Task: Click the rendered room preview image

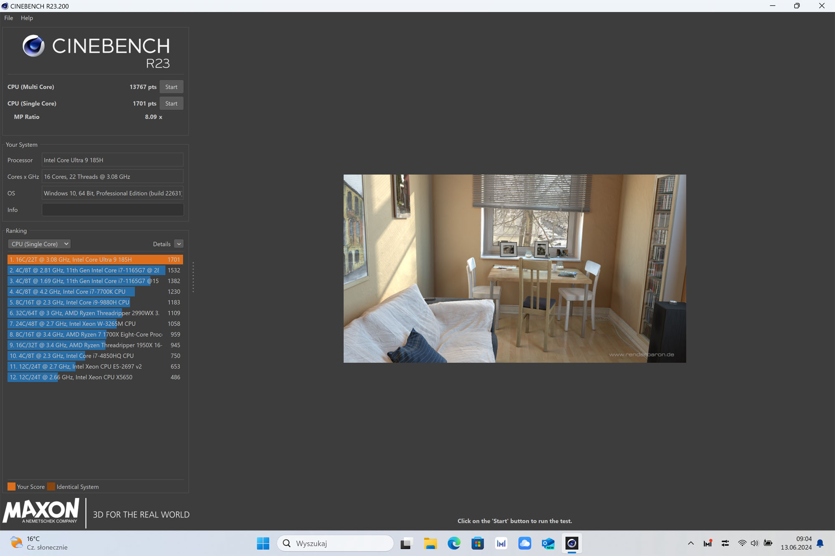Action: point(514,268)
